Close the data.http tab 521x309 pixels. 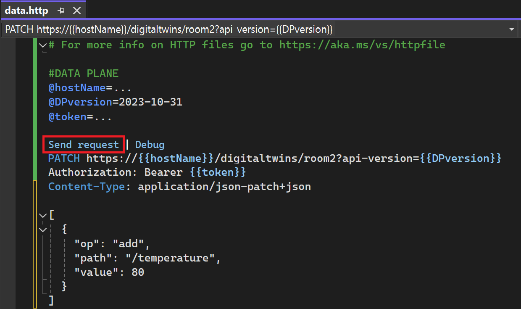[x=76, y=10]
